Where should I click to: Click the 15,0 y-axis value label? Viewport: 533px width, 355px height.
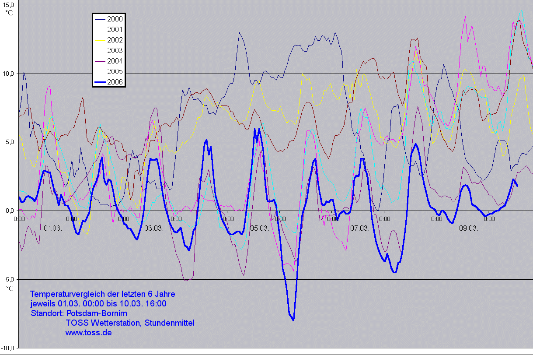[x=9, y=5]
